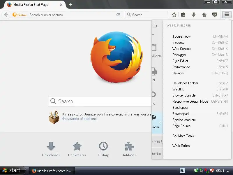Click the thousands of add-ons link
This screenshot has width=233, height=175.
80,119
